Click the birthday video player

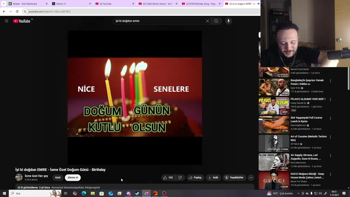tap(135, 97)
